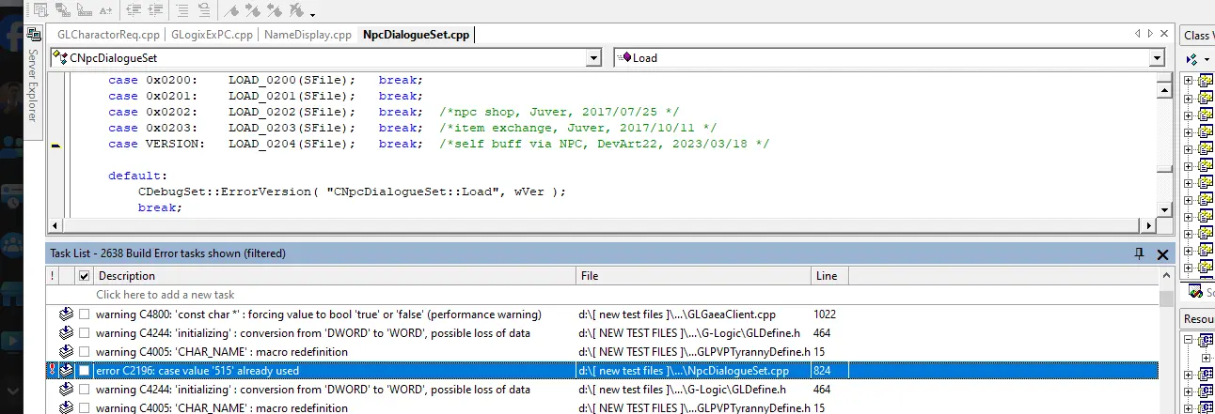
Task: Open toolbar options dropdown arrow
Action: [312, 15]
